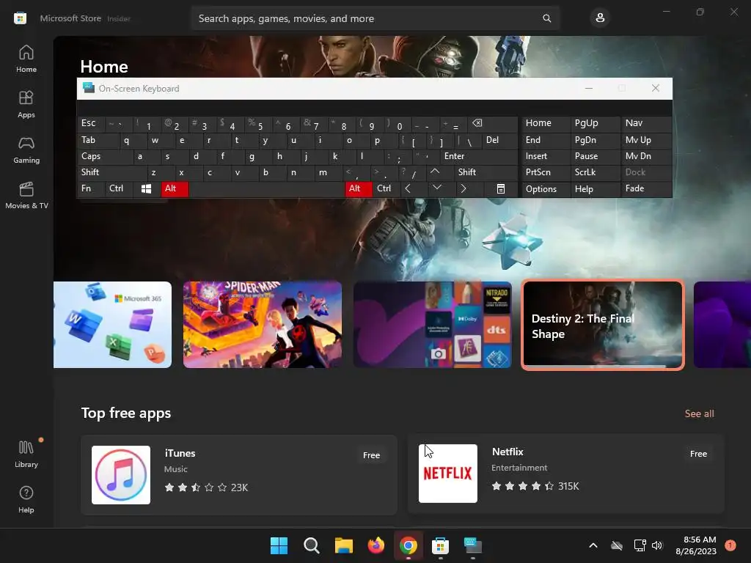Open the Windows Start menu in the taskbar
This screenshot has height=563, width=751.
[x=279, y=545]
